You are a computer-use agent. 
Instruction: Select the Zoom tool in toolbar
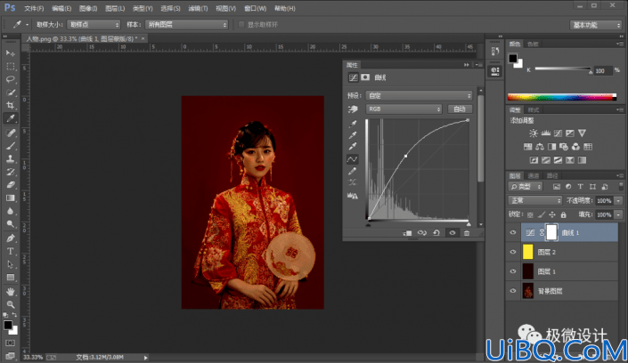[x=11, y=304]
